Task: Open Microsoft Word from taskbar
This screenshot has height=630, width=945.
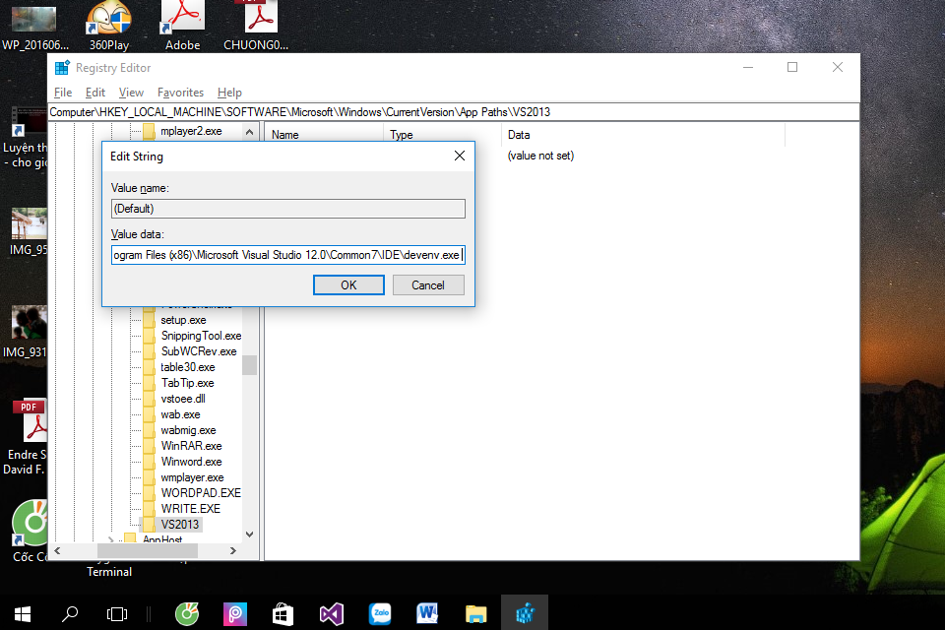Action: [x=427, y=613]
